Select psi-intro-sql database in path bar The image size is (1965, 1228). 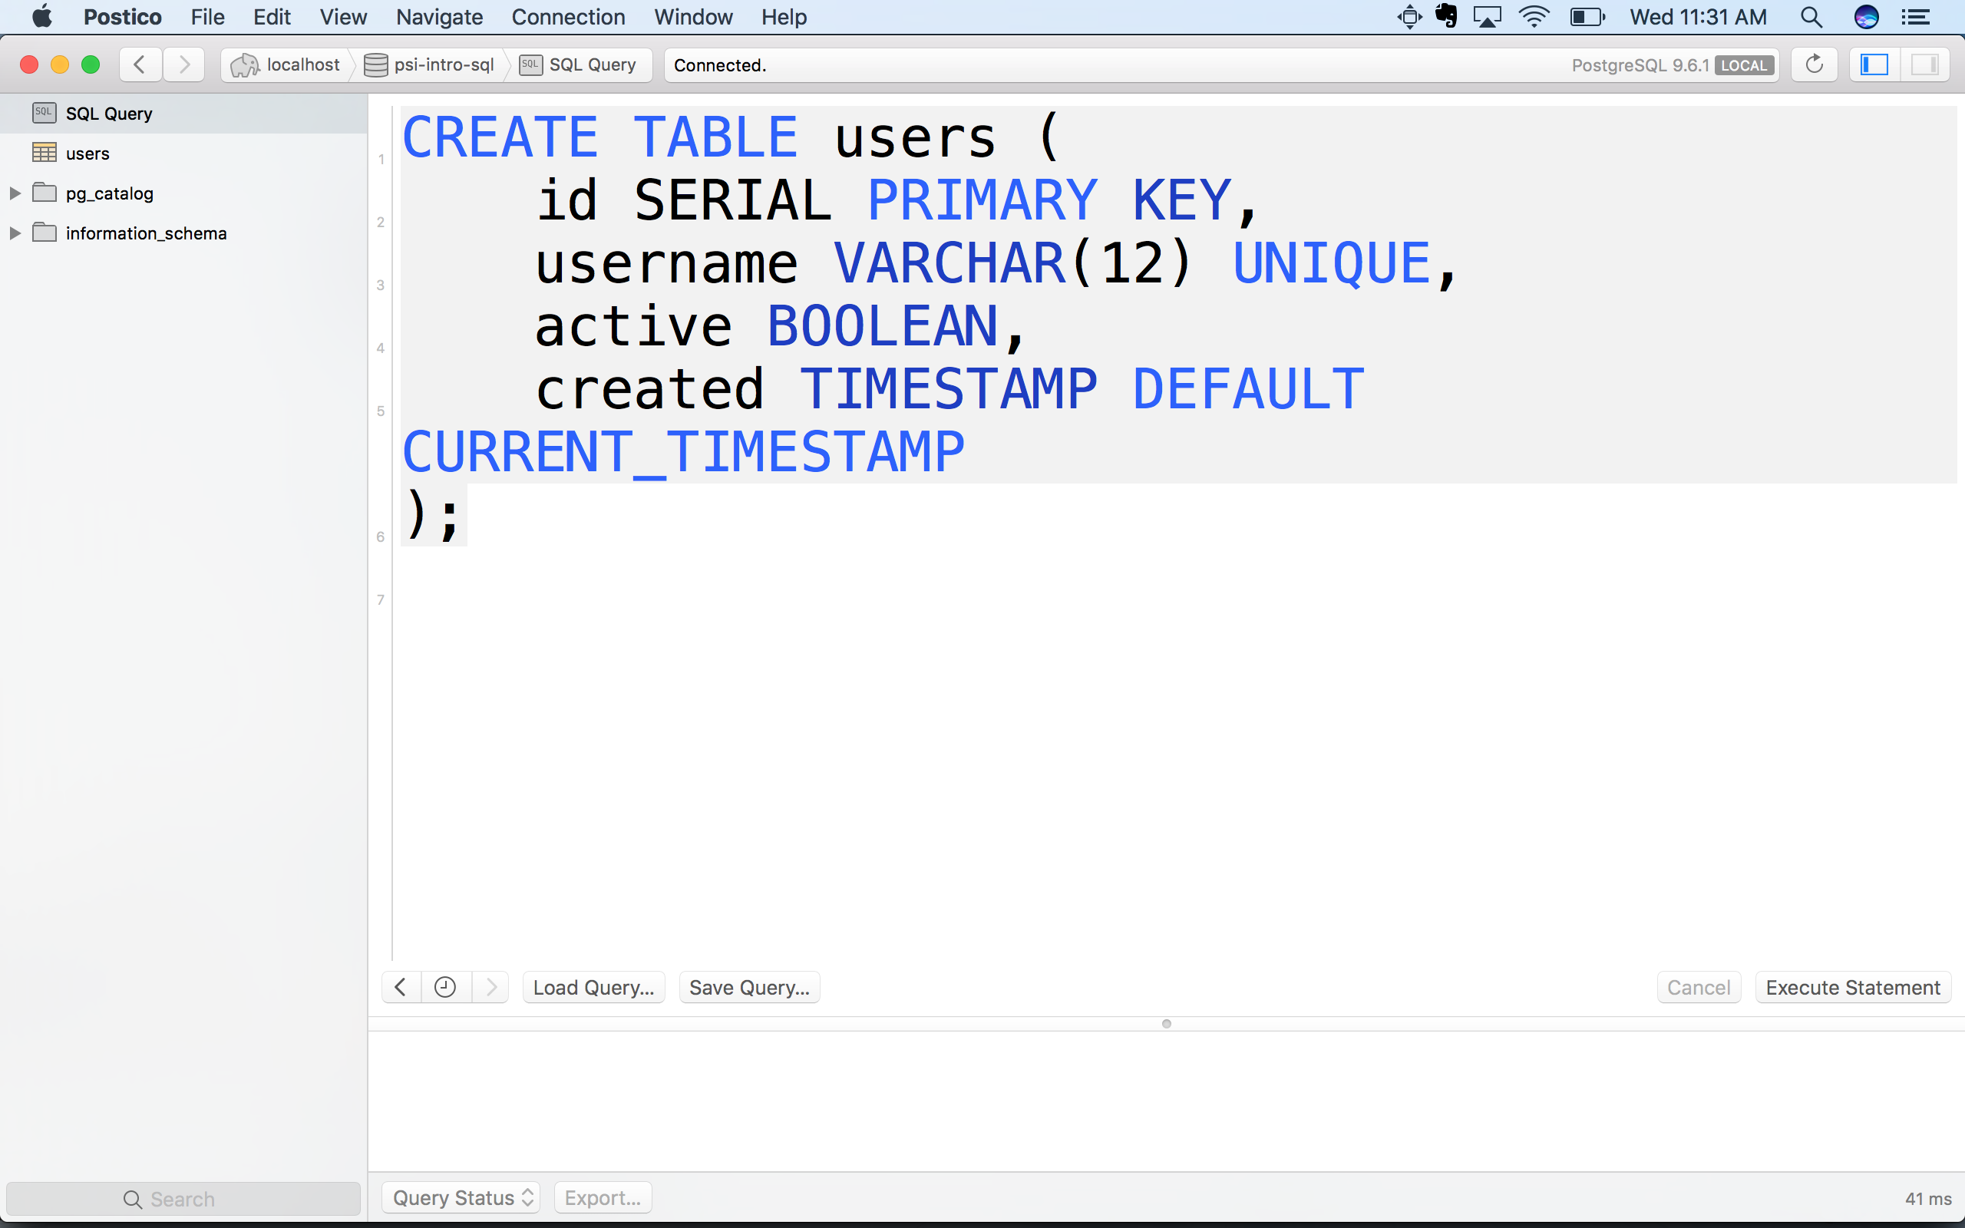tap(430, 65)
